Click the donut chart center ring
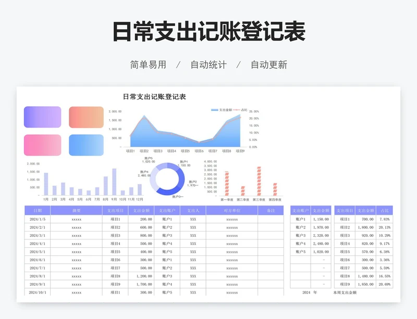The height and width of the screenshot is (319, 417). click(x=167, y=179)
